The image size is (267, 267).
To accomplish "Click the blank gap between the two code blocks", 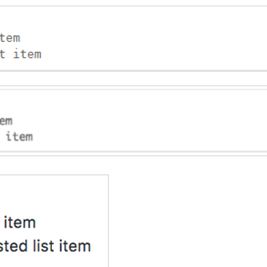I will tap(133, 78).
